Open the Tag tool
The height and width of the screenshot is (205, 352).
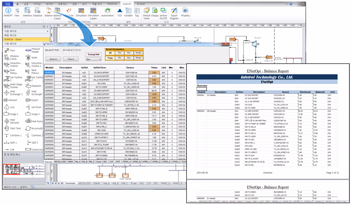click(x=137, y=12)
